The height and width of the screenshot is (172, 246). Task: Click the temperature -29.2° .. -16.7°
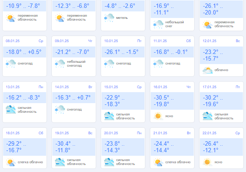pyautogui.click(x=16, y=147)
